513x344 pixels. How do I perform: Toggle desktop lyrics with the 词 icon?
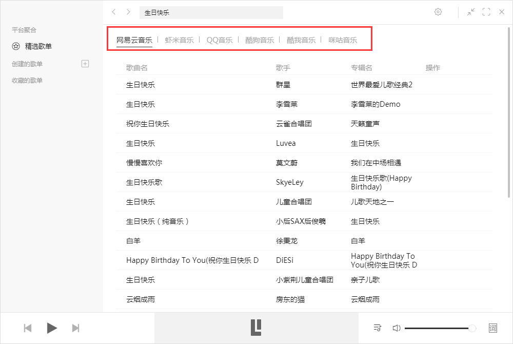click(x=493, y=328)
